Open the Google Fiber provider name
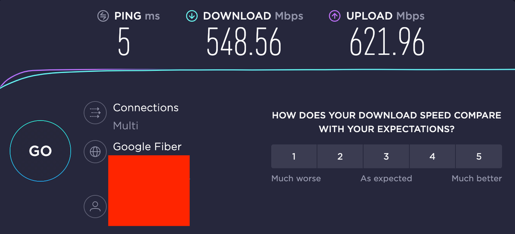Screen dimensions: 515x234 point(147,147)
